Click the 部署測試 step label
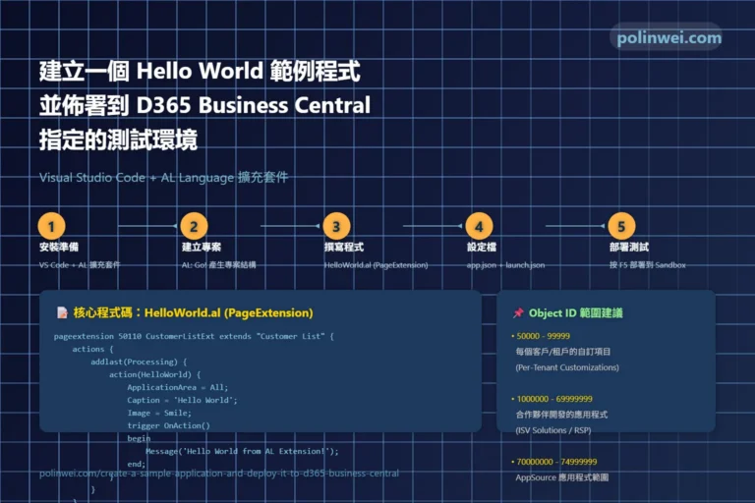Viewport: 755px width, 503px height. click(x=629, y=247)
